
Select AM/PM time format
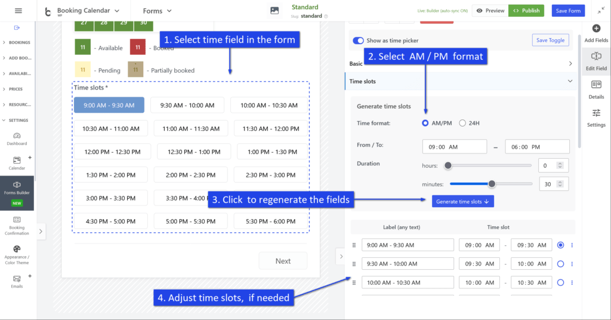[x=425, y=123]
